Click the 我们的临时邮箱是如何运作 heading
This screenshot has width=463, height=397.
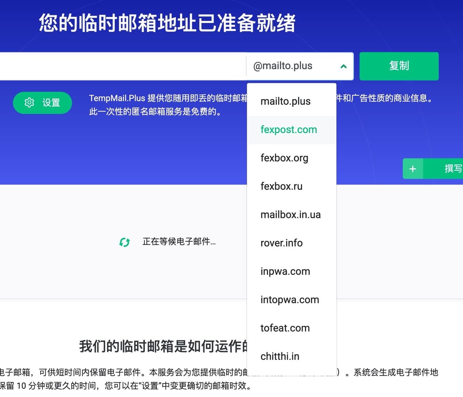coord(164,347)
